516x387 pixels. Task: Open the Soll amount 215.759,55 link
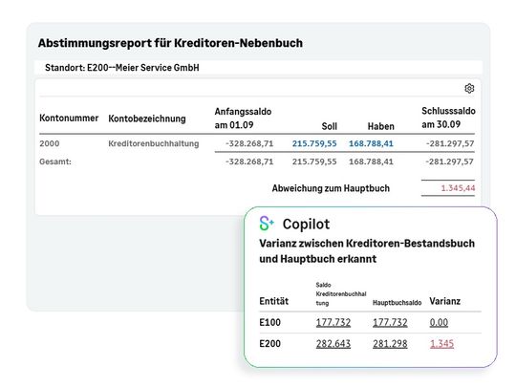[314, 143]
